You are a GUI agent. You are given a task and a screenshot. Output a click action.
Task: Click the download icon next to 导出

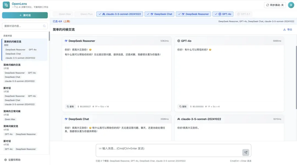[284, 29]
